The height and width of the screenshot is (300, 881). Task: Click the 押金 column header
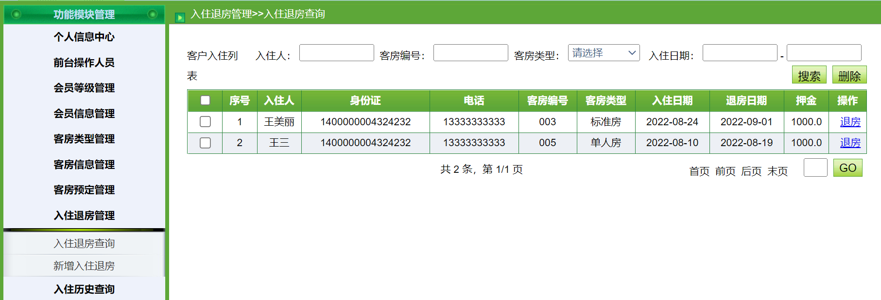tap(806, 100)
